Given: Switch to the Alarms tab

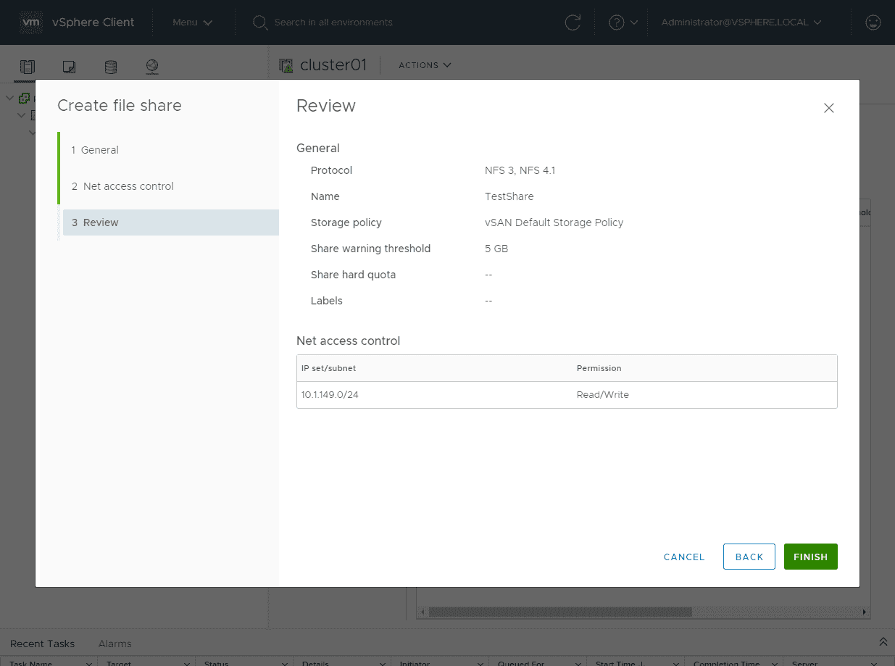Looking at the screenshot, I should (115, 644).
